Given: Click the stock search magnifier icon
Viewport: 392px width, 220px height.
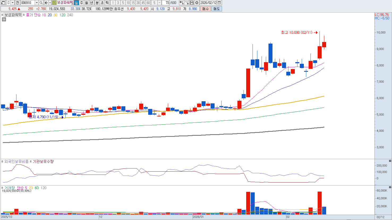Looking at the screenshot, I should (41, 3).
